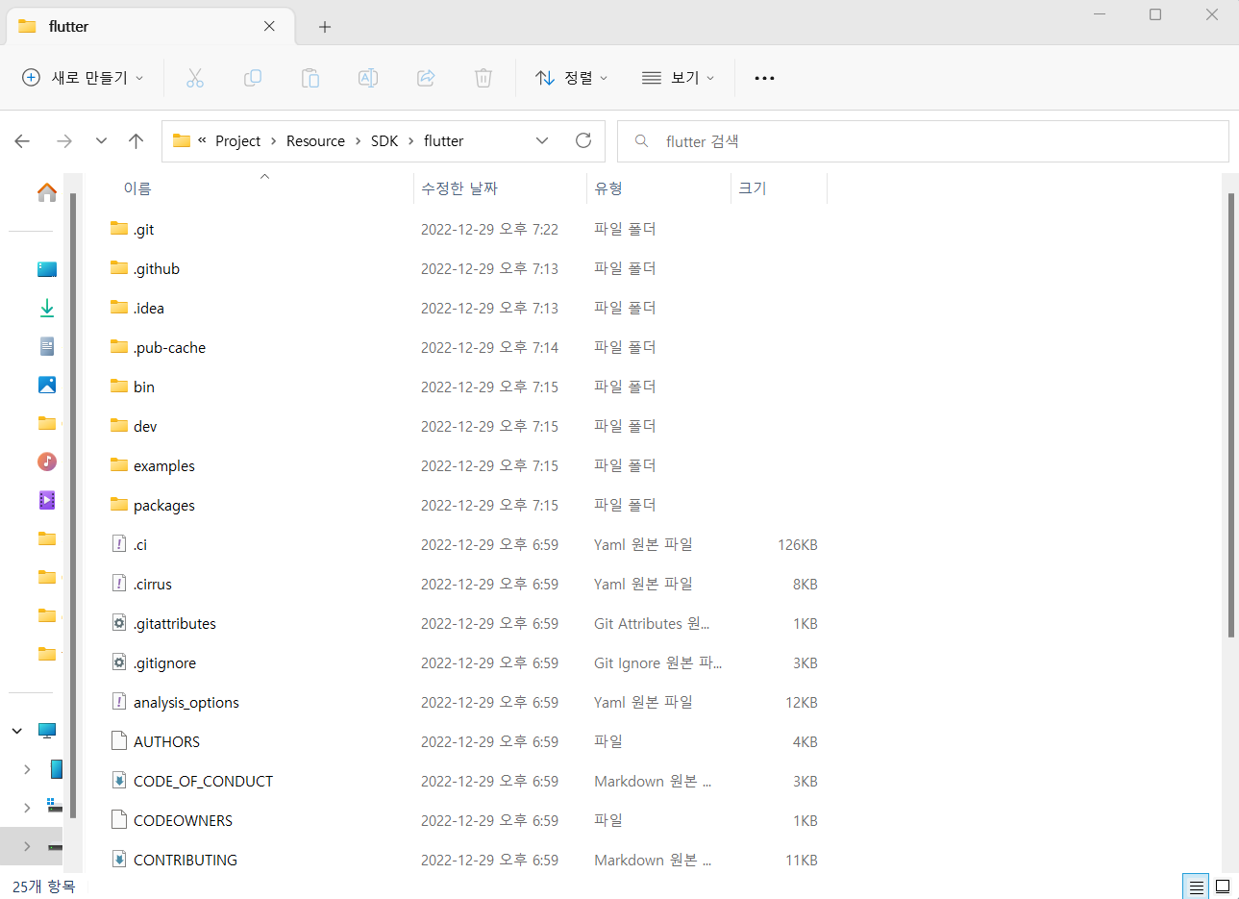This screenshot has width=1239, height=899.
Task: Click the Paste clipboard icon
Action: click(310, 78)
